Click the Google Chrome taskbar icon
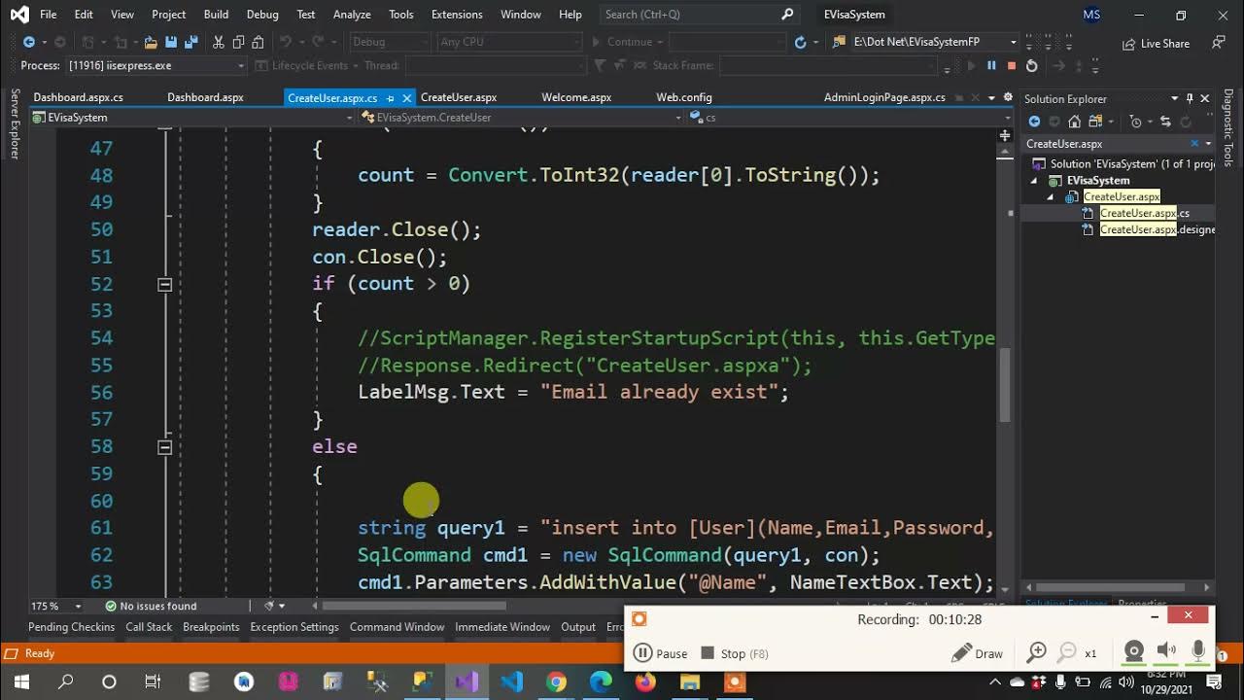Image resolution: width=1244 pixels, height=700 pixels. pos(556,682)
